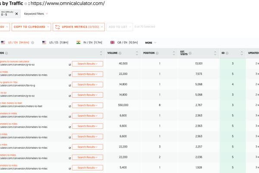This screenshot has height=173, width=259.
Task: Select the 550,000 volume cell
Action: 123,105
